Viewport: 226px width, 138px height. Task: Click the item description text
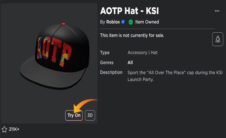pos(171,76)
